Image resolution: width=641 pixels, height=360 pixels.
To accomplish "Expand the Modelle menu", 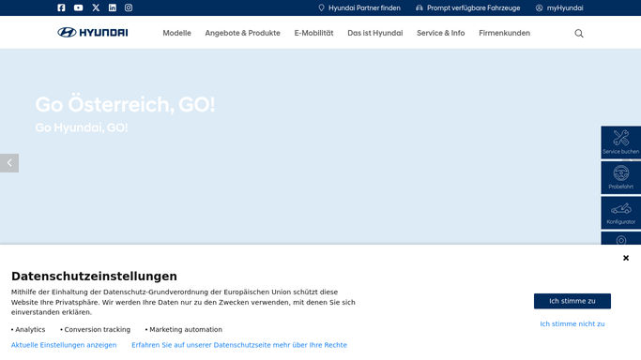I will pos(176,33).
